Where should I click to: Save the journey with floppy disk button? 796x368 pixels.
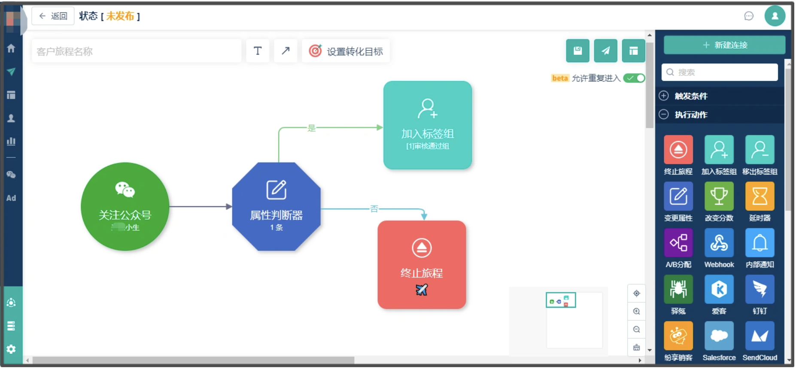coord(578,51)
